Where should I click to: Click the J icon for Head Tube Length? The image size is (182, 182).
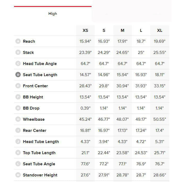coord(18,142)
